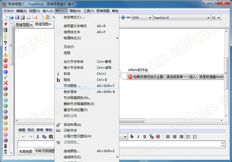Click the blue minus zoom out icon
Image resolution: width=232 pixels, height=162 pixels.
[x=128, y=18]
